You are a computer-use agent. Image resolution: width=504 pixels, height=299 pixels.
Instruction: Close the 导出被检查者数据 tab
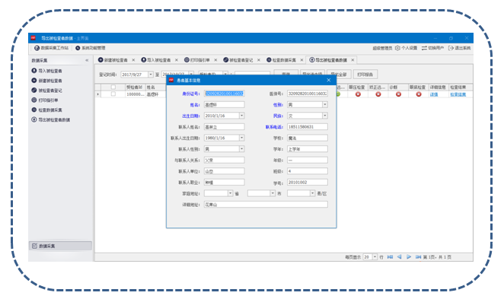coord(352,60)
